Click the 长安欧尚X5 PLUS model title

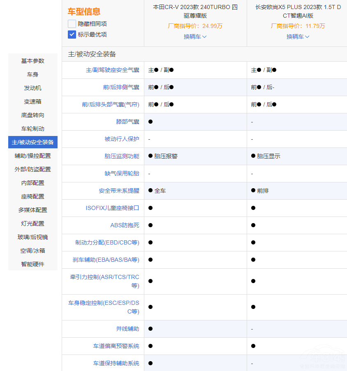point(298,11)
